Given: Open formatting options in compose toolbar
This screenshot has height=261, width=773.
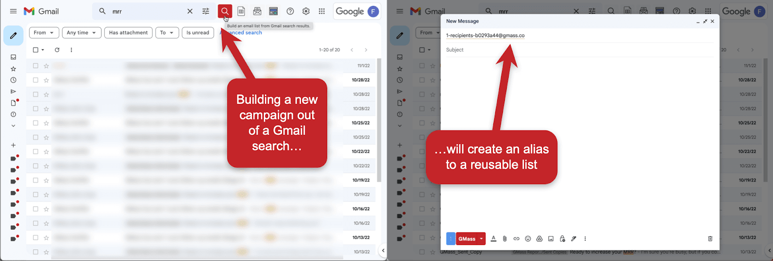Looking at the screenshot, I should [493, 239].
